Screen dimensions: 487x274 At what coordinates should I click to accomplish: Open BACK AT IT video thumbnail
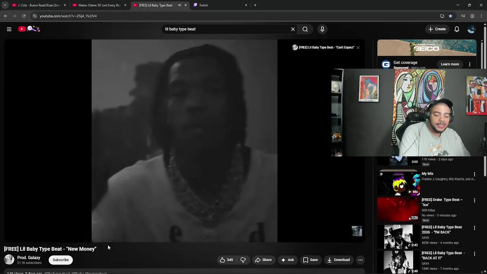pyautogui.click(x=398, y=262)
